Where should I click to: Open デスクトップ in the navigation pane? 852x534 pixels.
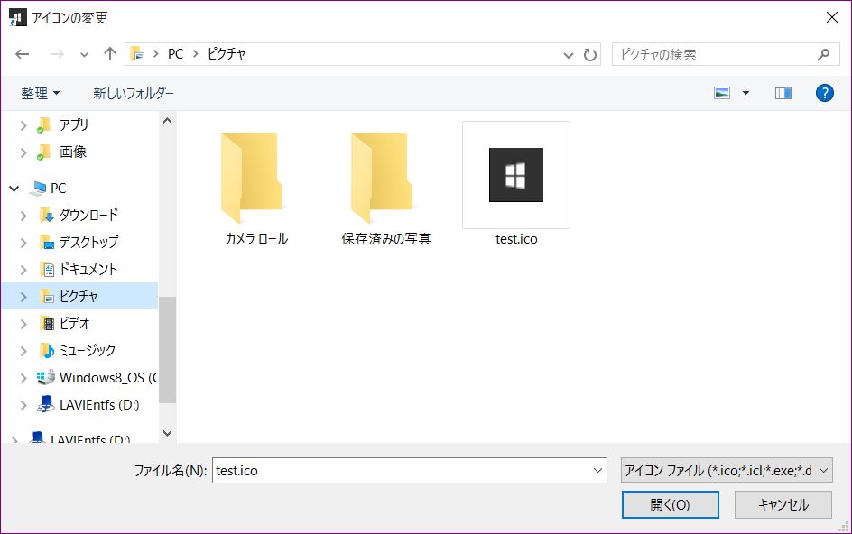point(88,242)
